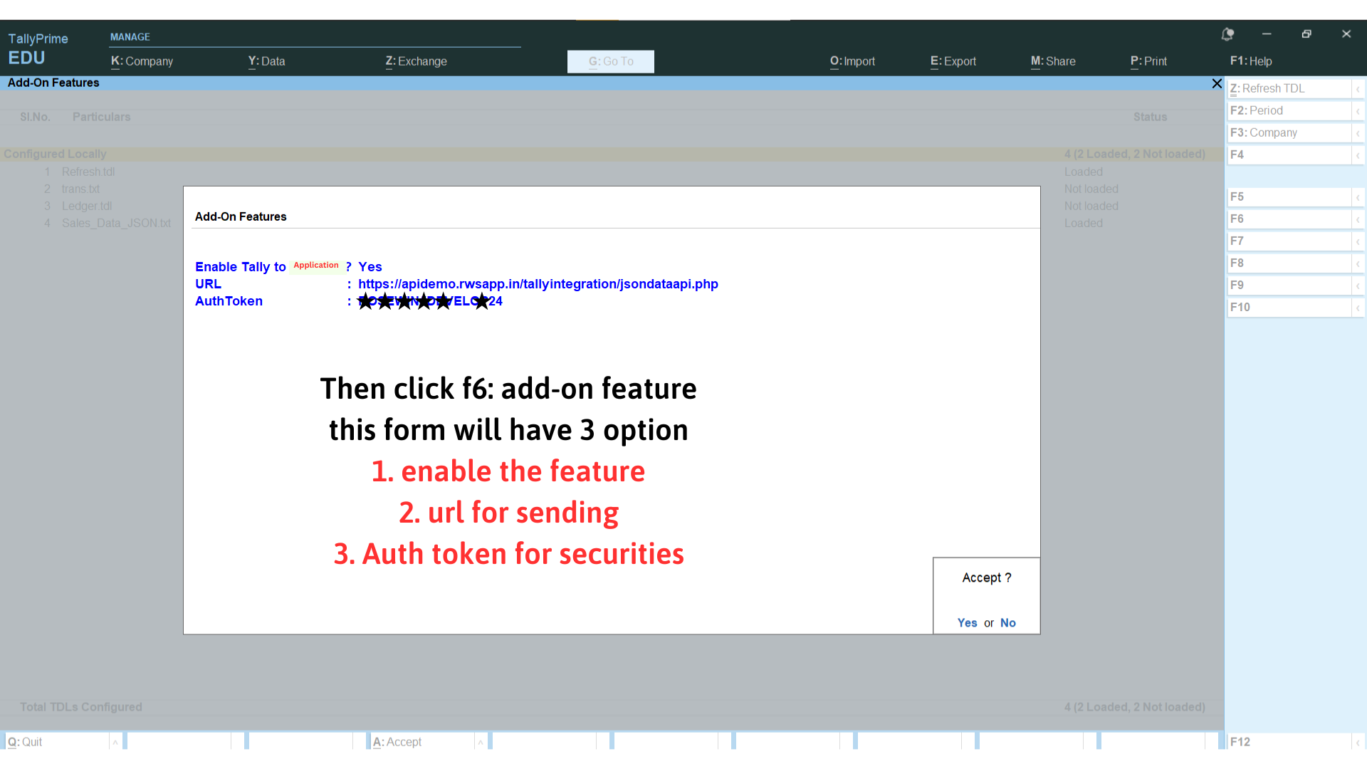Expand chevron beside Refresh TDL button
1367x769 pixels.
(1358, 89)
